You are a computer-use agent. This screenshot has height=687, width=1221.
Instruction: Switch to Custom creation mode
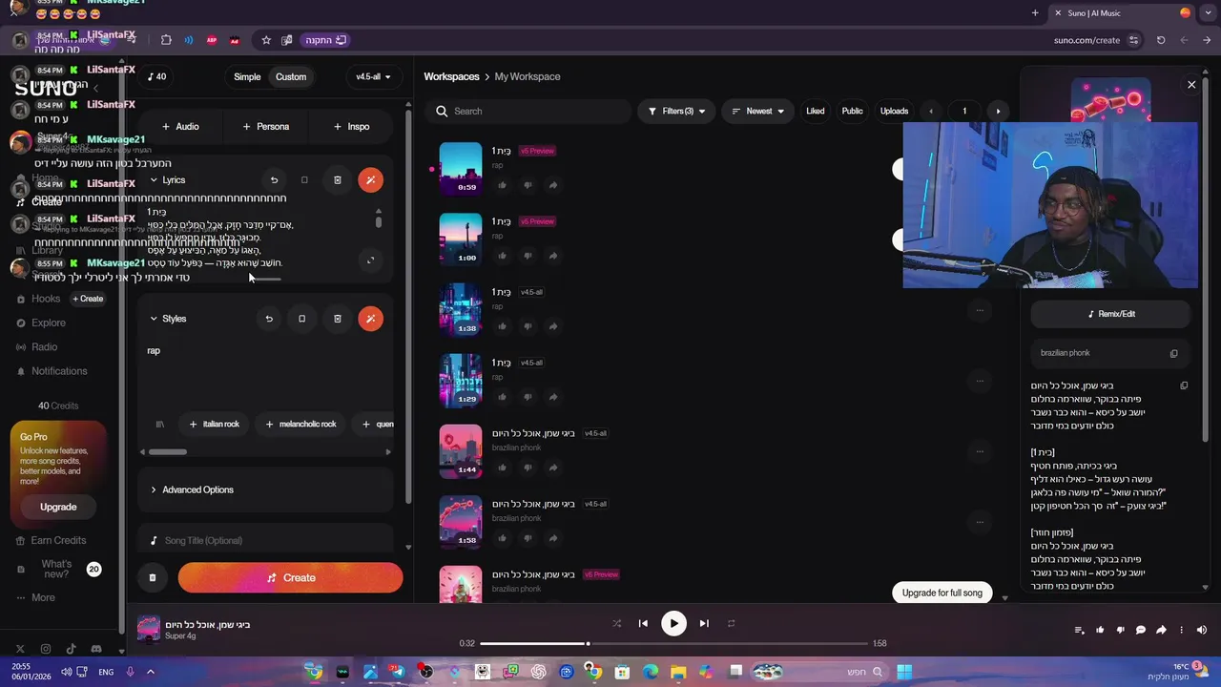pos(291,76)
